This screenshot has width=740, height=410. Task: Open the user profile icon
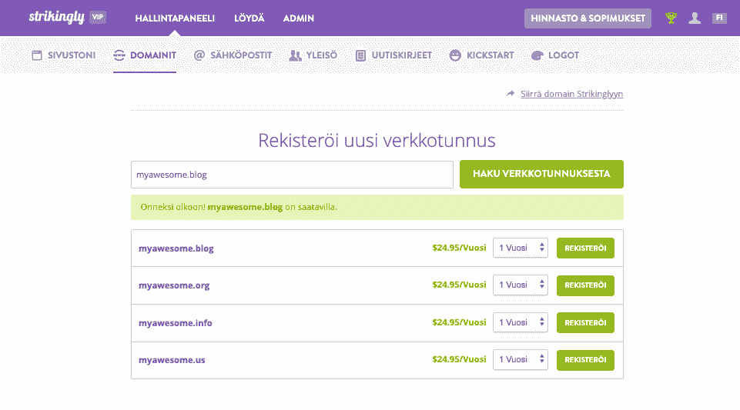point(695,18)
